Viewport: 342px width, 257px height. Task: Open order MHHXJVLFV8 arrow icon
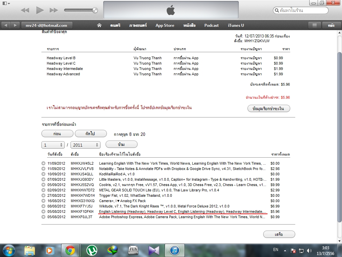pos(43,169)
